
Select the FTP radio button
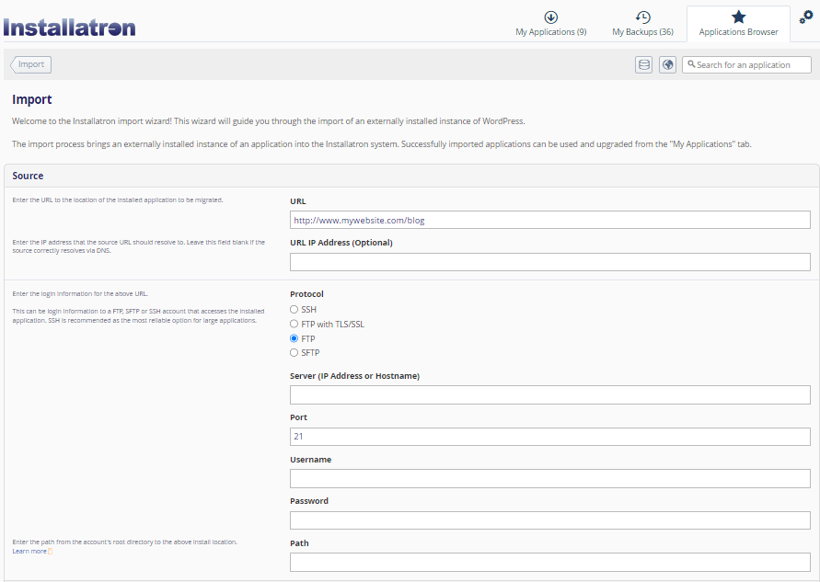[295, 339]
